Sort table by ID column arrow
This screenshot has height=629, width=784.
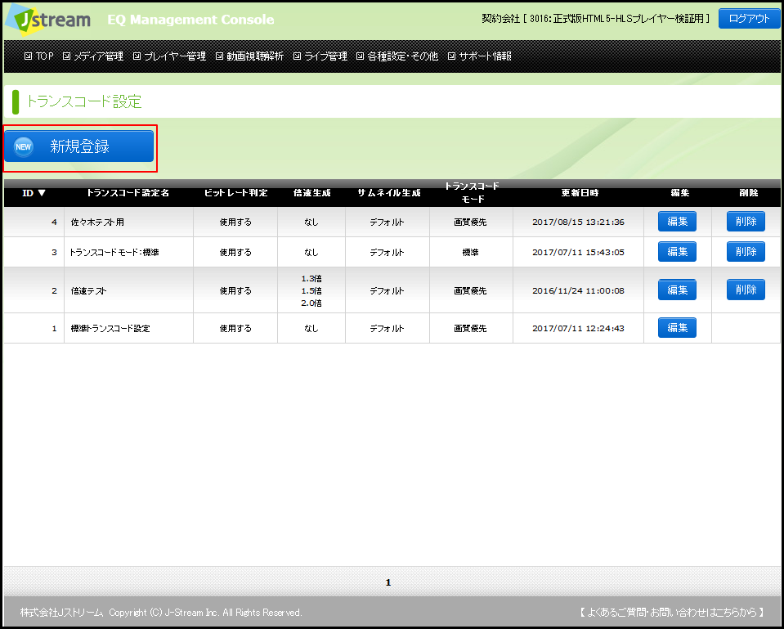42,194
